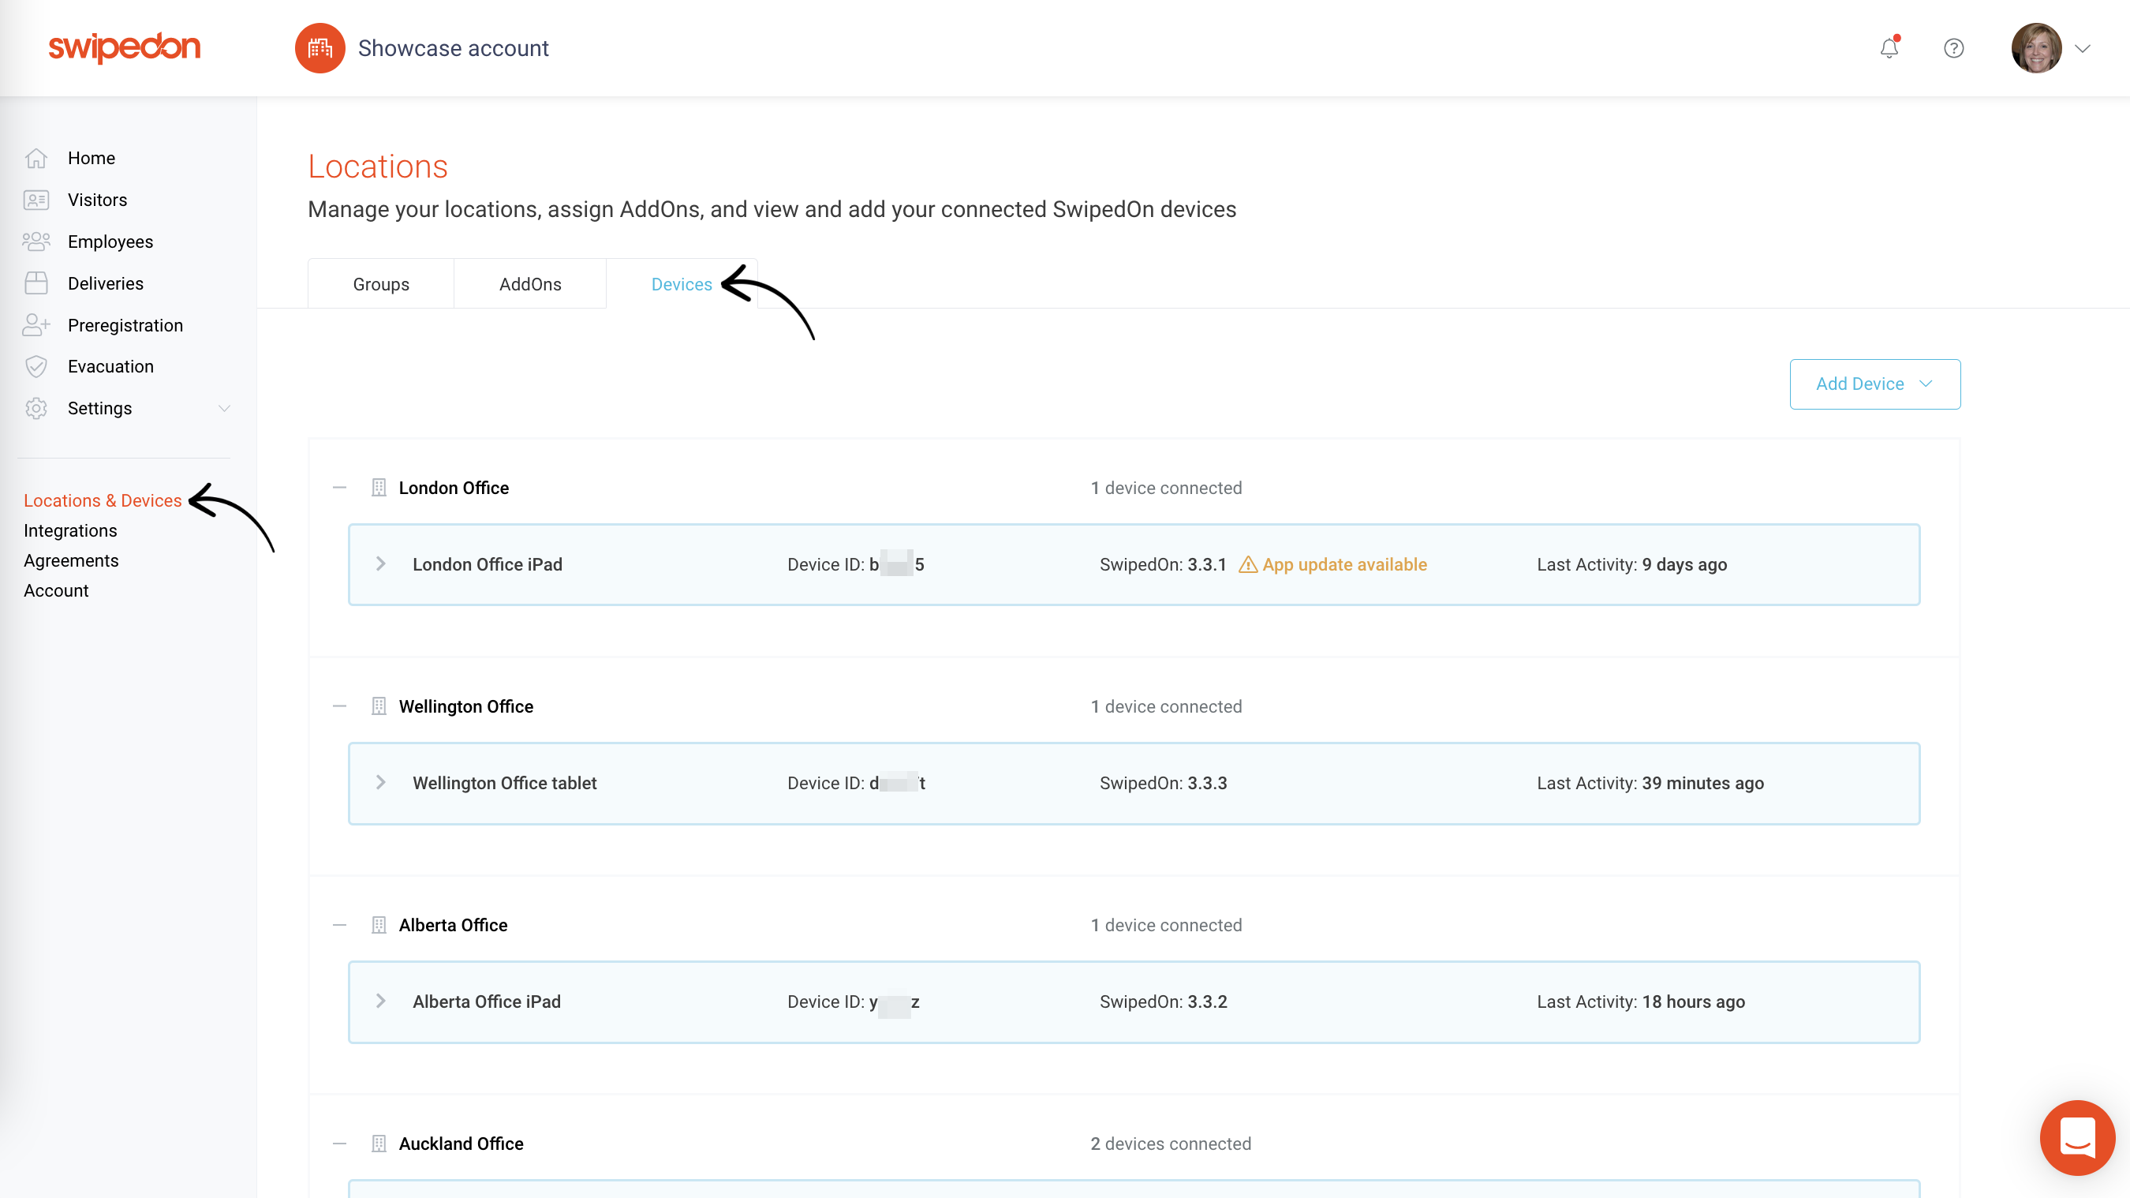The width and height of the screenshot is (2130, 1198).
Task: Click Last Activity: 18 hours ago
Action: 1641,1001
